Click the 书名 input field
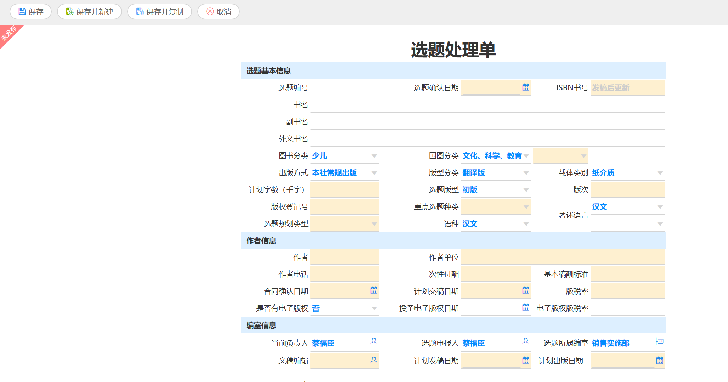 pyautogui.click(x=487, y=104)
